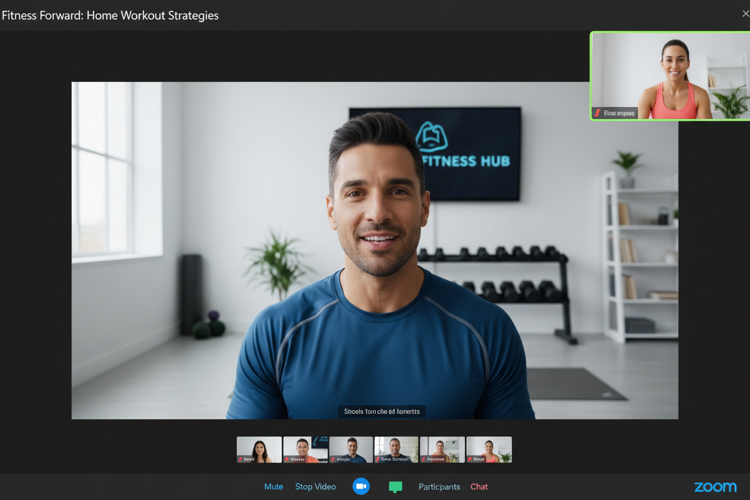750x500 pixels.
Task: Open the Participants panel
Action: pyautogui.click(x=439, y=487)
